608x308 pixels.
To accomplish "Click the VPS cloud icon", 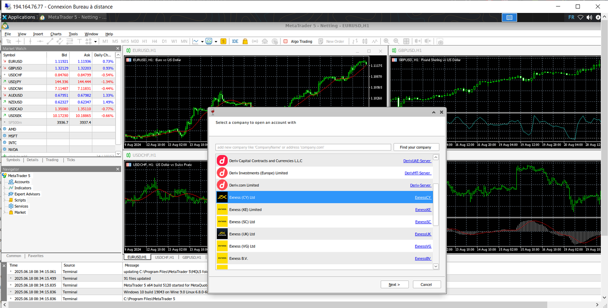I will (265, 41).
